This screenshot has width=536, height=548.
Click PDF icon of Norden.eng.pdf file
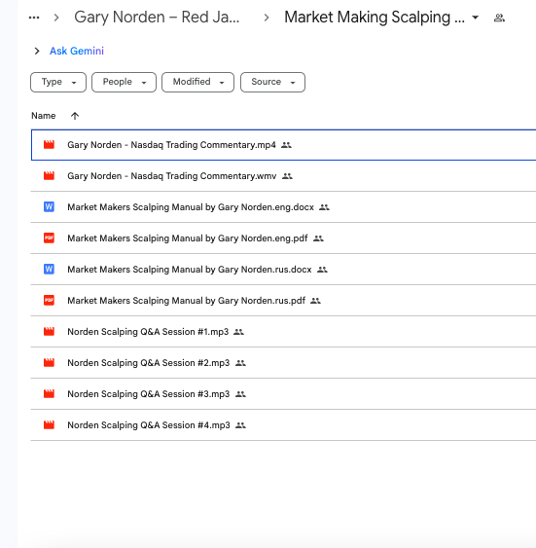click(49, 238)
